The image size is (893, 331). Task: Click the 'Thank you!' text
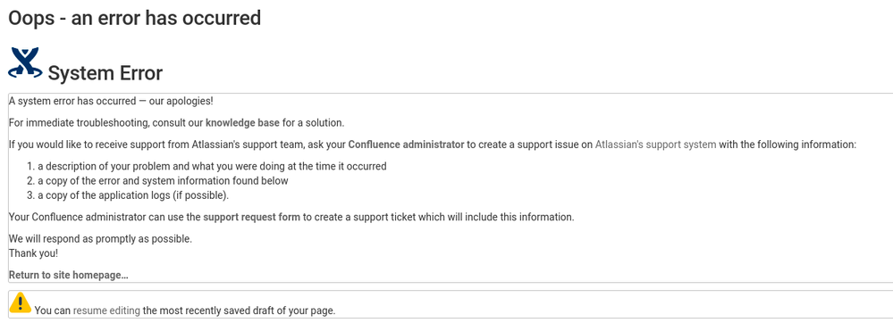click(33, 253)
